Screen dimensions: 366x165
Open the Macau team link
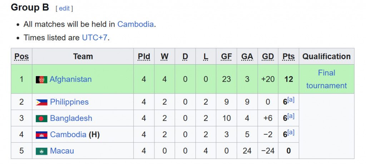(62, 151)
